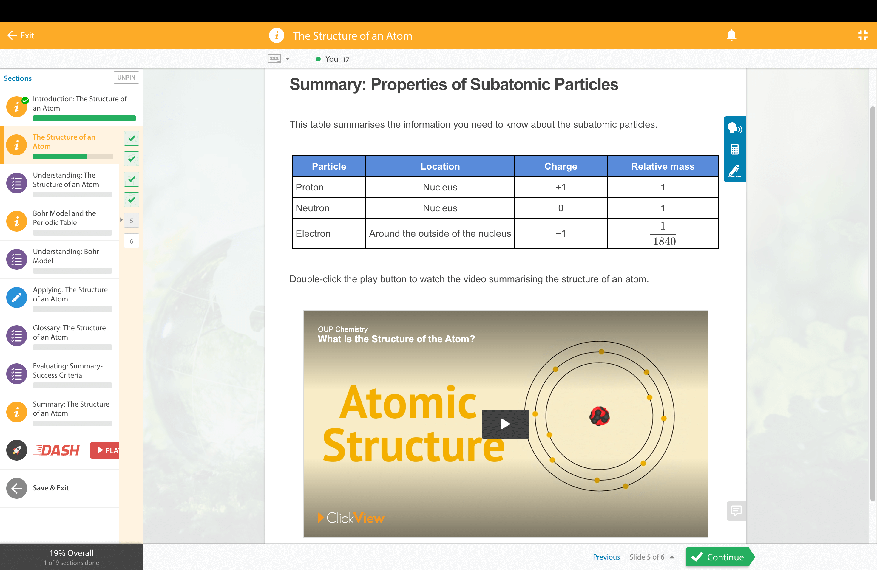Launch the DASH rocket icon

(x=17, y=450)
